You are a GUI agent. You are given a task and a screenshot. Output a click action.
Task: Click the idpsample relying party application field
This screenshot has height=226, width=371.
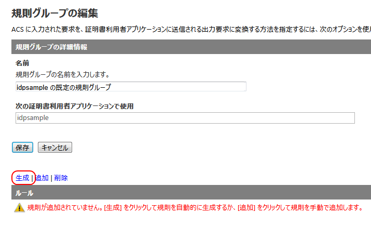[x=185, y=118]
